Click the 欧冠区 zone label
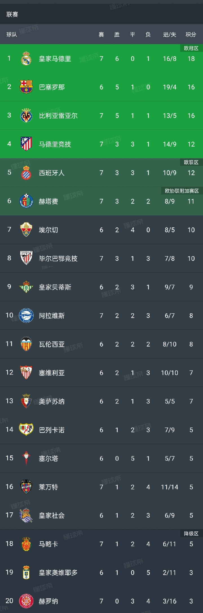The image size is (203, 613). pos(191,48)
